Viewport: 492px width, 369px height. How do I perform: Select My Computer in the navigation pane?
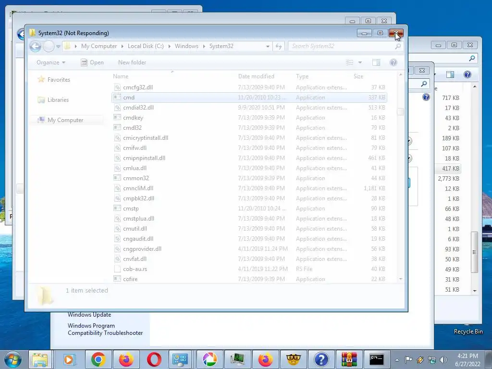65,120
